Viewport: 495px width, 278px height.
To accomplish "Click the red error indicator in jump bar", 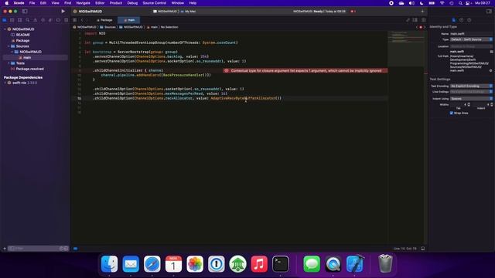I will coord(421,27).
